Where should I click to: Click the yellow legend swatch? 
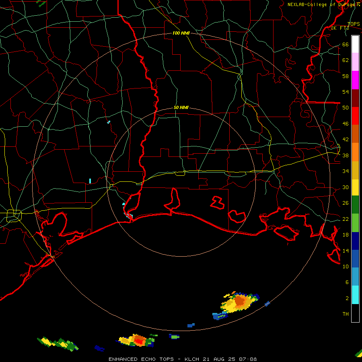tap(355, 187)
